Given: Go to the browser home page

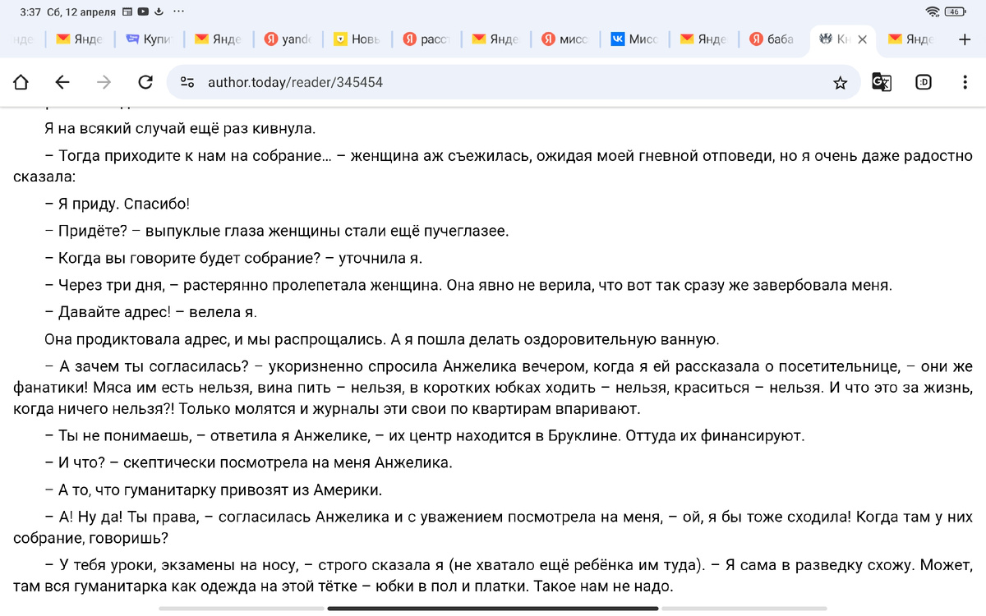Looking at the screenshot, I should pos(21,82).
